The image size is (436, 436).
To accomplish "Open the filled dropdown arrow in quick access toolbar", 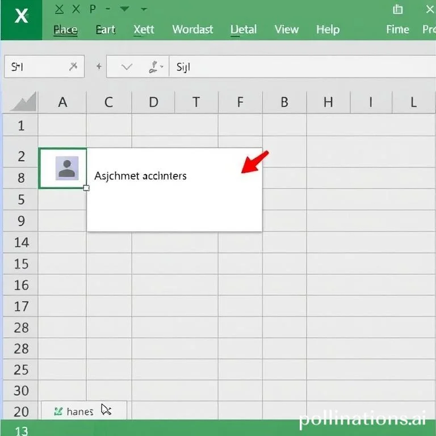I will click(x=124, y=9).
